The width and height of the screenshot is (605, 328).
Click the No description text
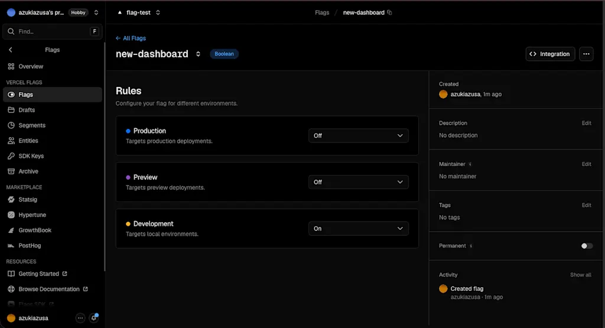point(458,135)
